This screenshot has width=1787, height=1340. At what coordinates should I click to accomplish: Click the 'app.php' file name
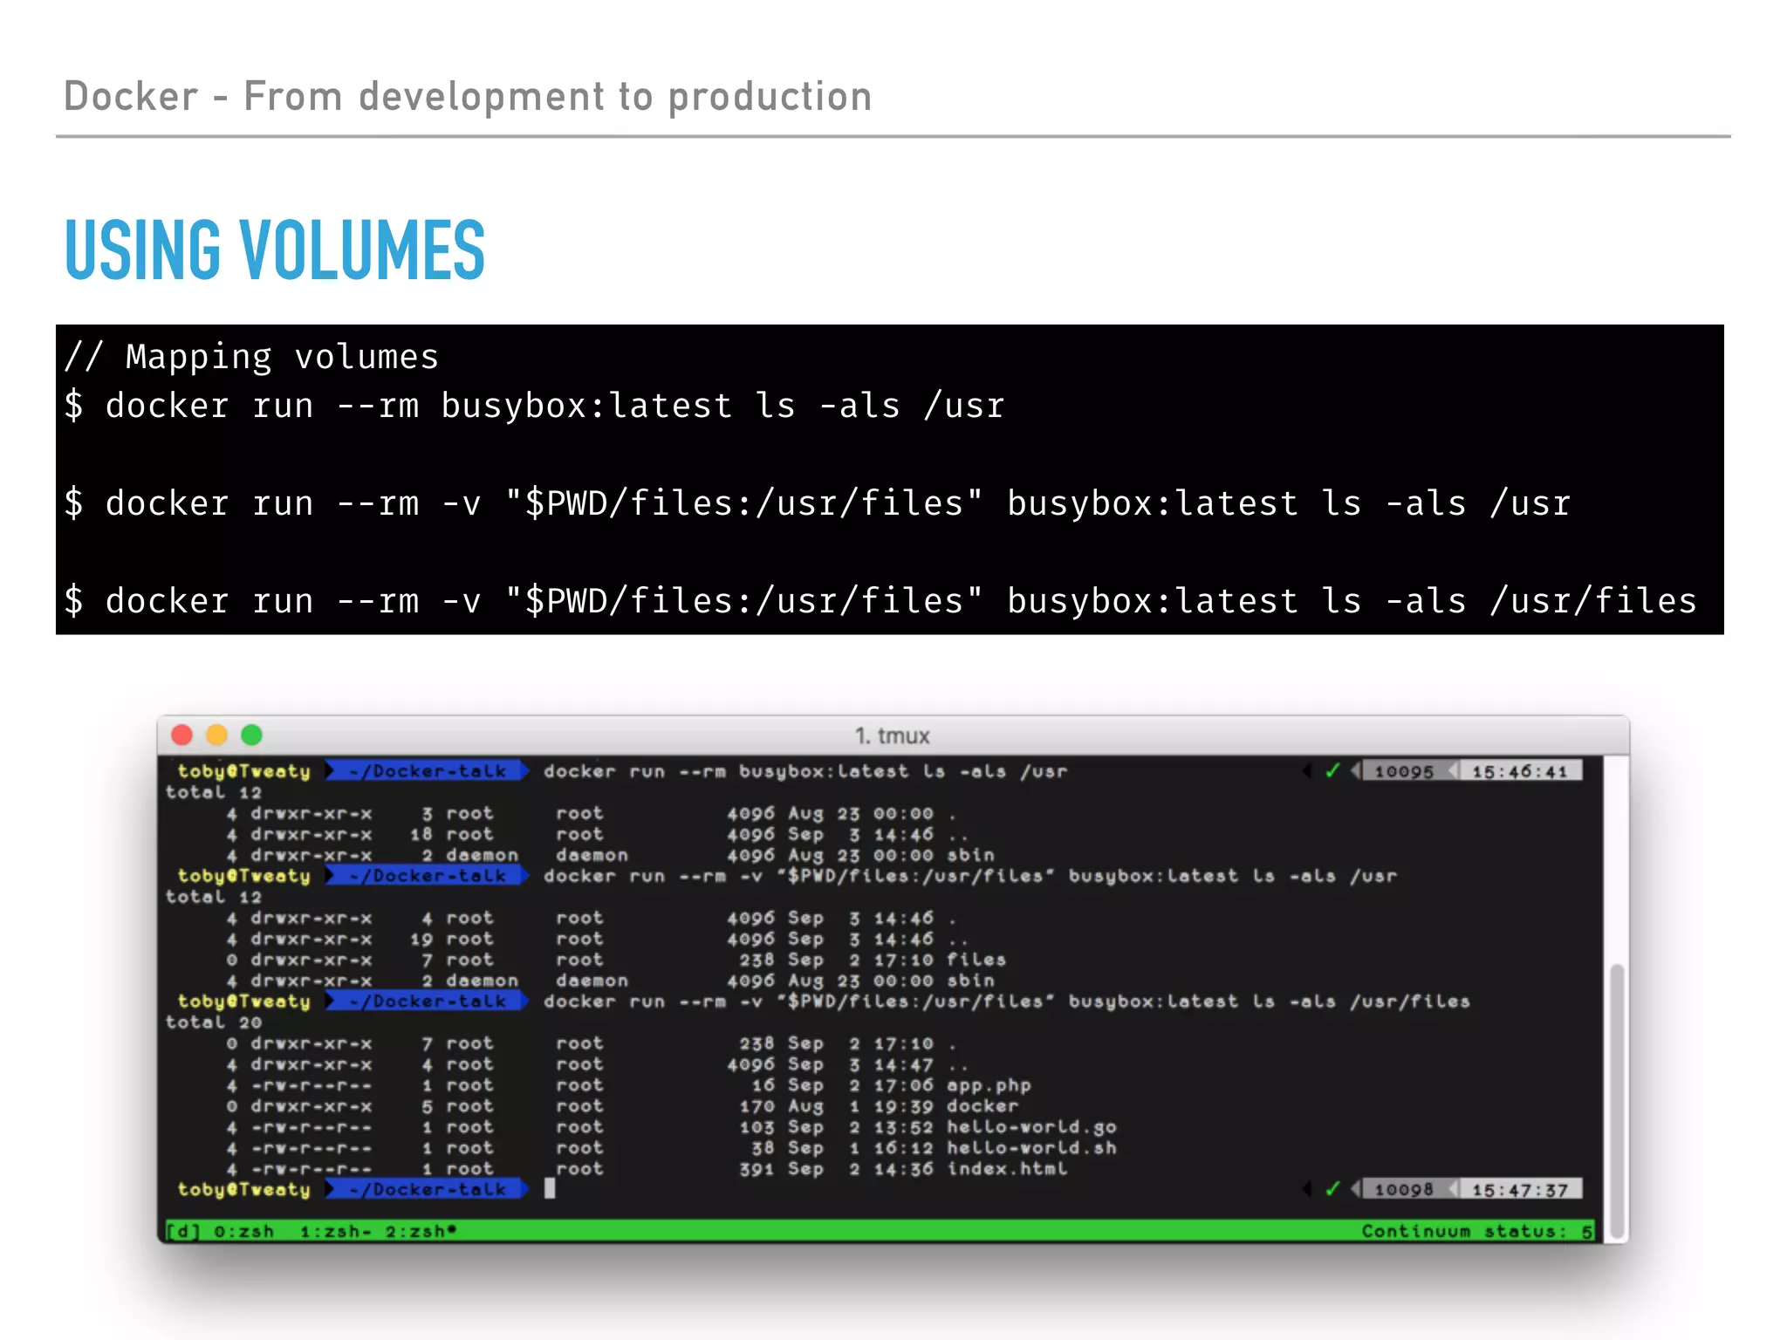(x=989, y=1085)
